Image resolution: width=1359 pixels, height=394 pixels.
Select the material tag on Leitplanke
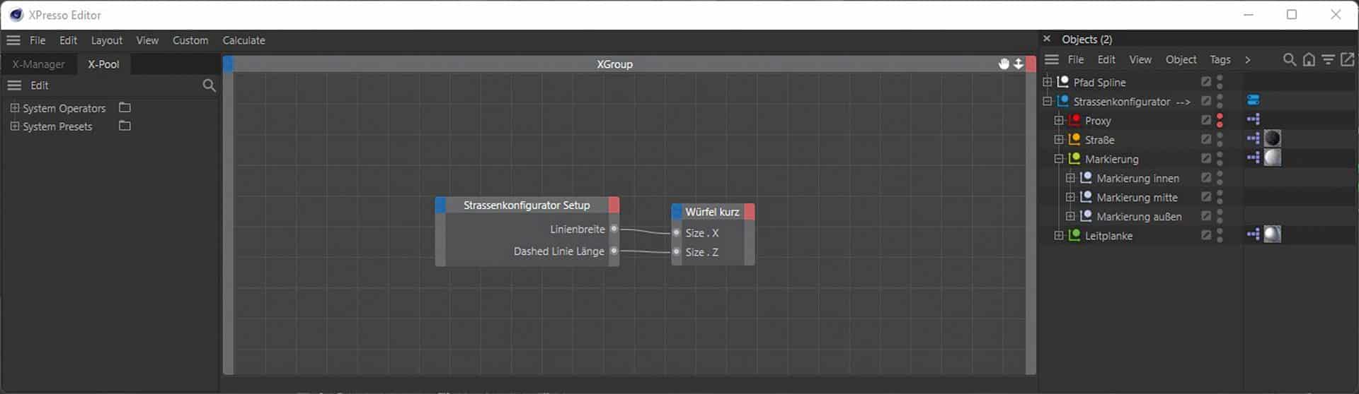[x=1273, y=234]
